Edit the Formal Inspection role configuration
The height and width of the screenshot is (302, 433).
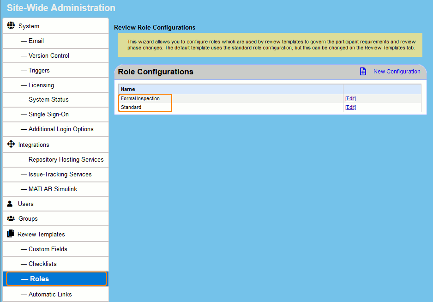click(350, 98)
